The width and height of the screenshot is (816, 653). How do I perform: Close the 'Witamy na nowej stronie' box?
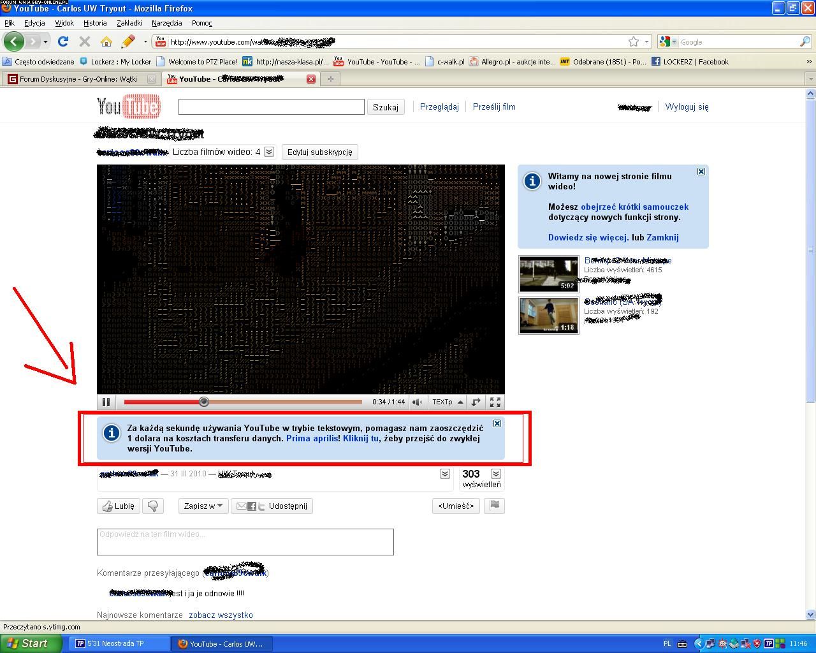point(701,172)
